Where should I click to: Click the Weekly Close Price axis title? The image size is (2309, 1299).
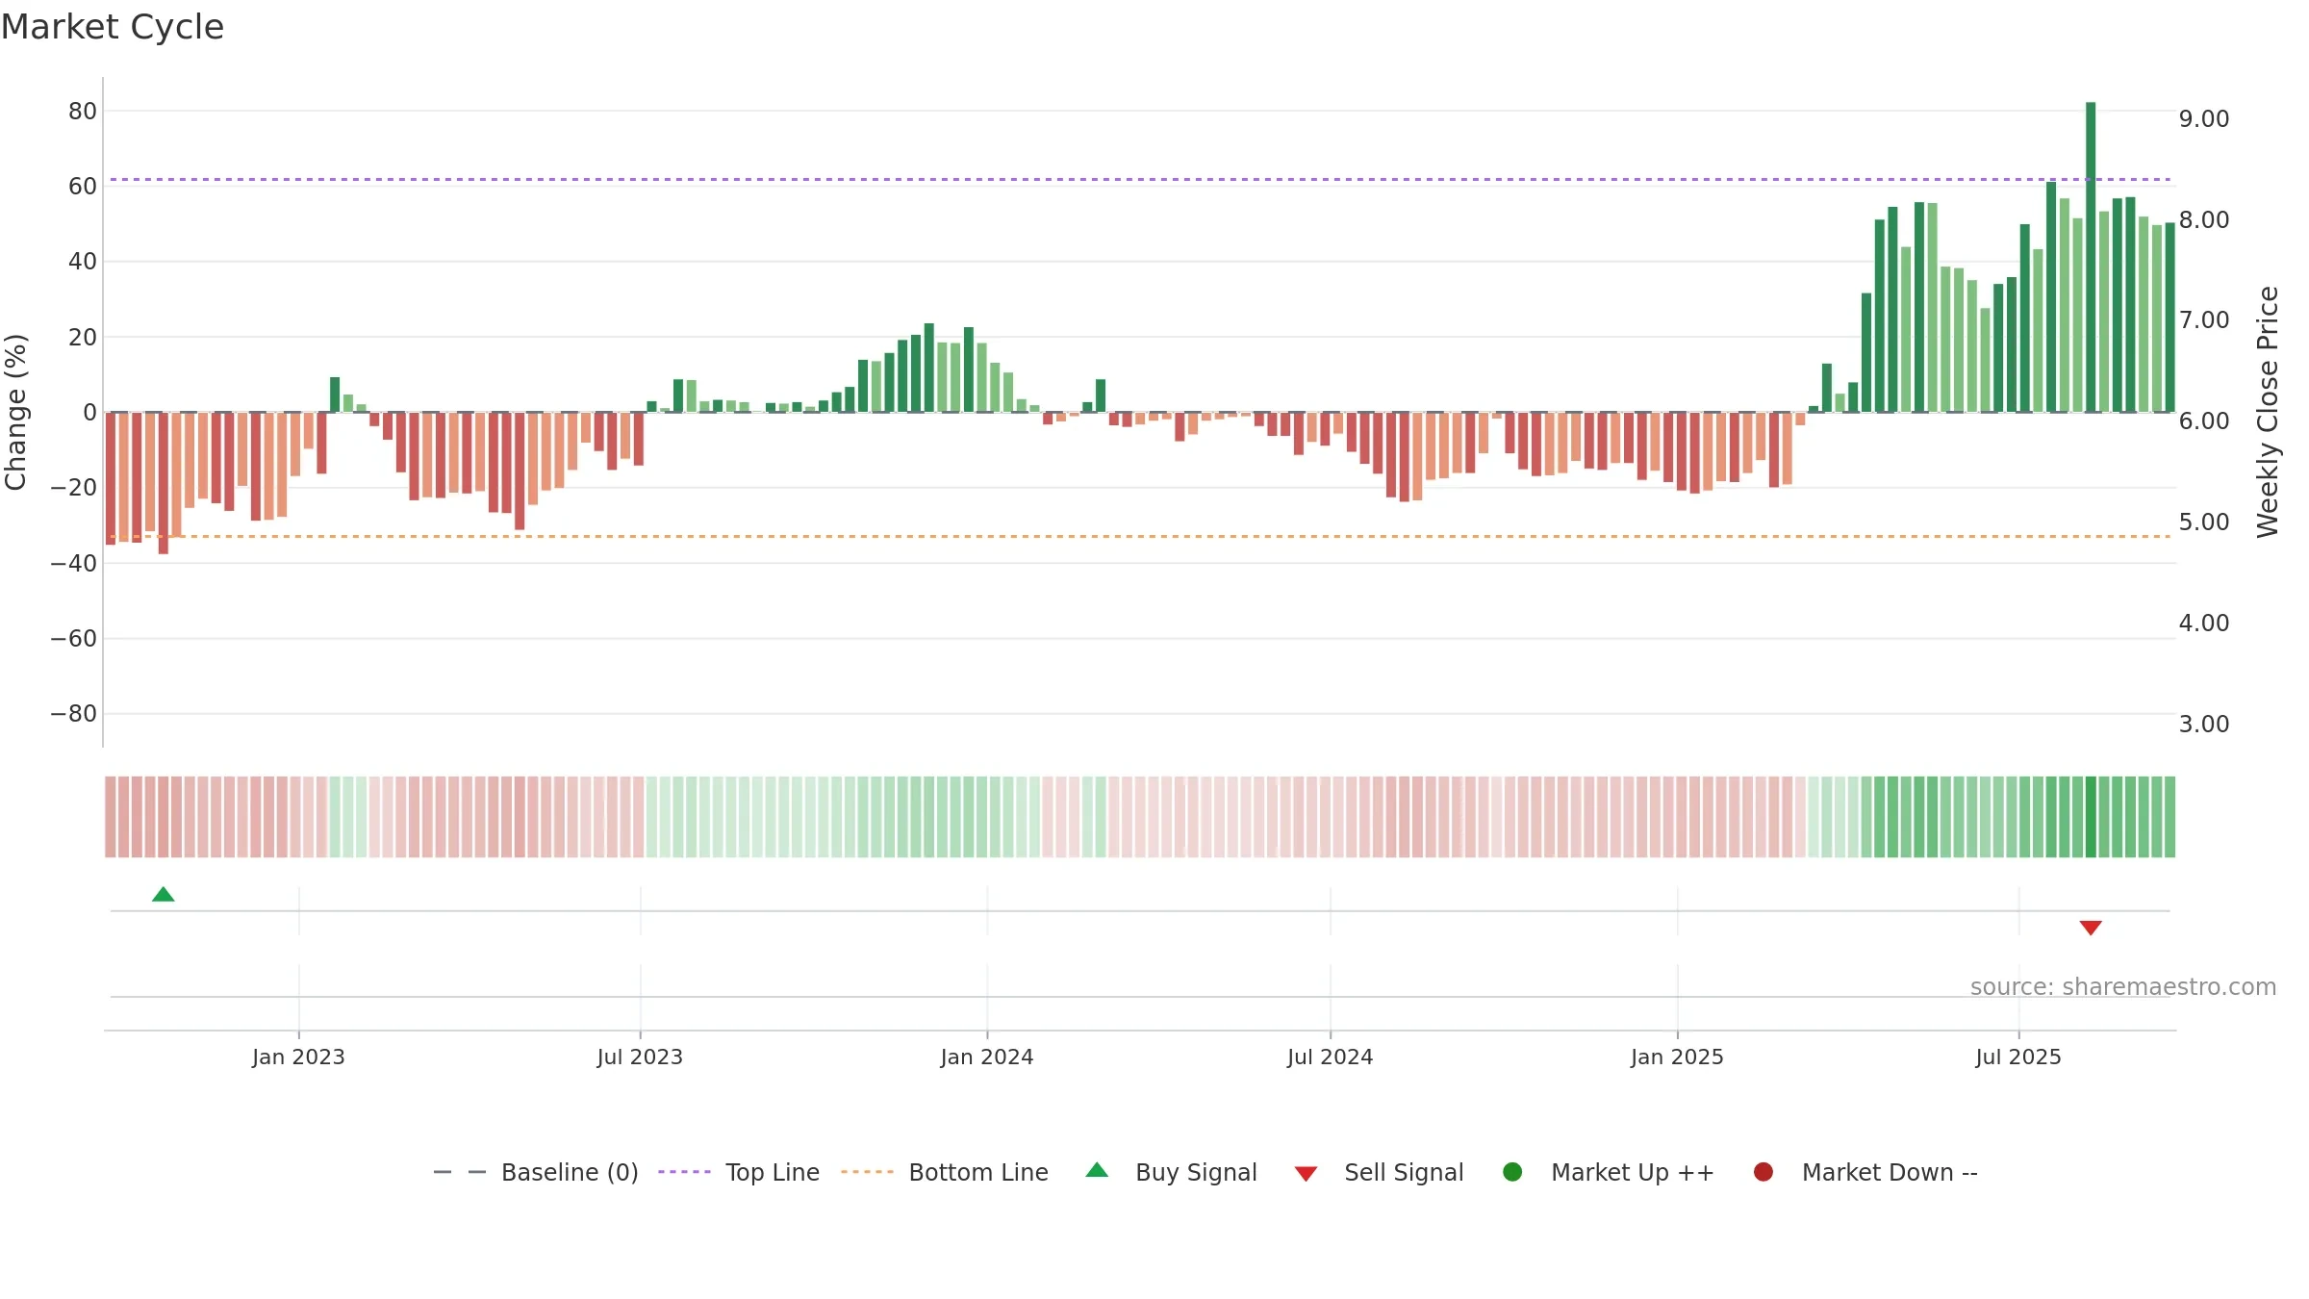[x=2268, y=412]
